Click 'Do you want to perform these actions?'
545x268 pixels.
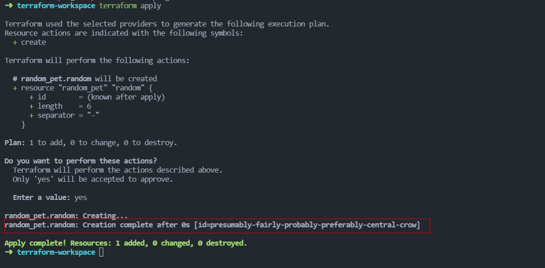tap(81, 161)
